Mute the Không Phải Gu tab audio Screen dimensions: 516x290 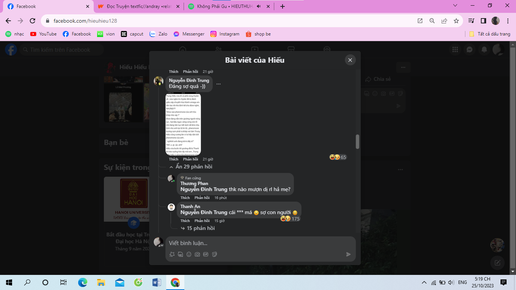pos(259,6)
